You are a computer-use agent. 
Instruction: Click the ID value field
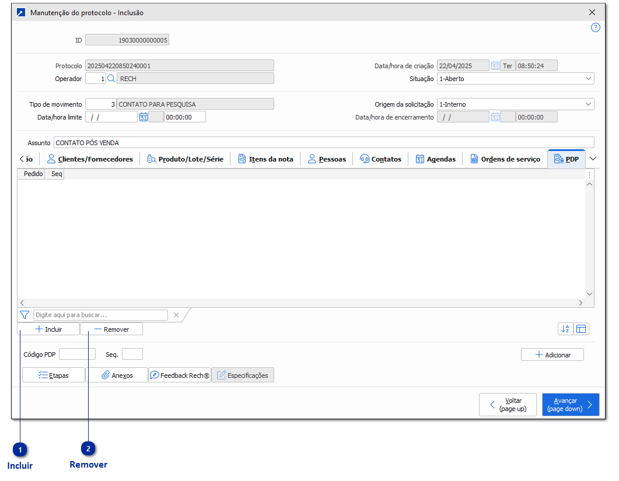[127, 40]
